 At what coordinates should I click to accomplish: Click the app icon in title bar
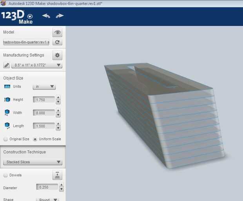point(3,4)
